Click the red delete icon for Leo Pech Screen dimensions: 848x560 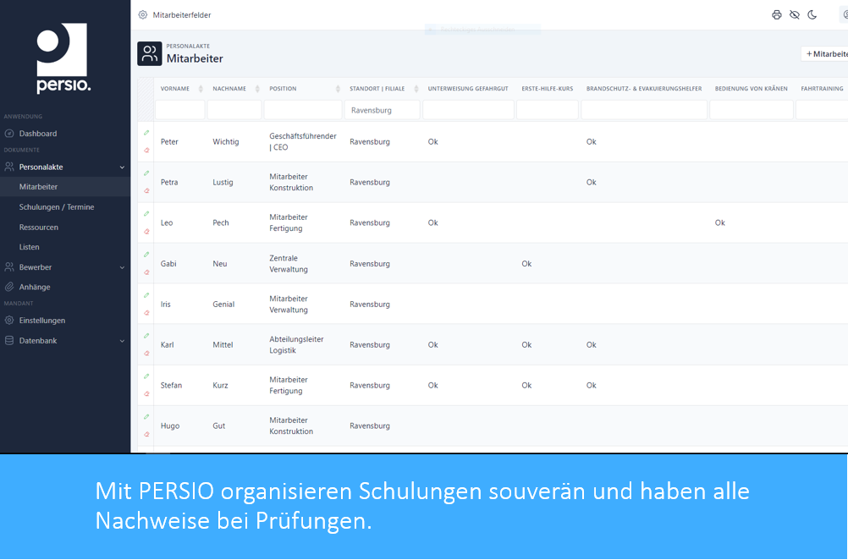146,231
